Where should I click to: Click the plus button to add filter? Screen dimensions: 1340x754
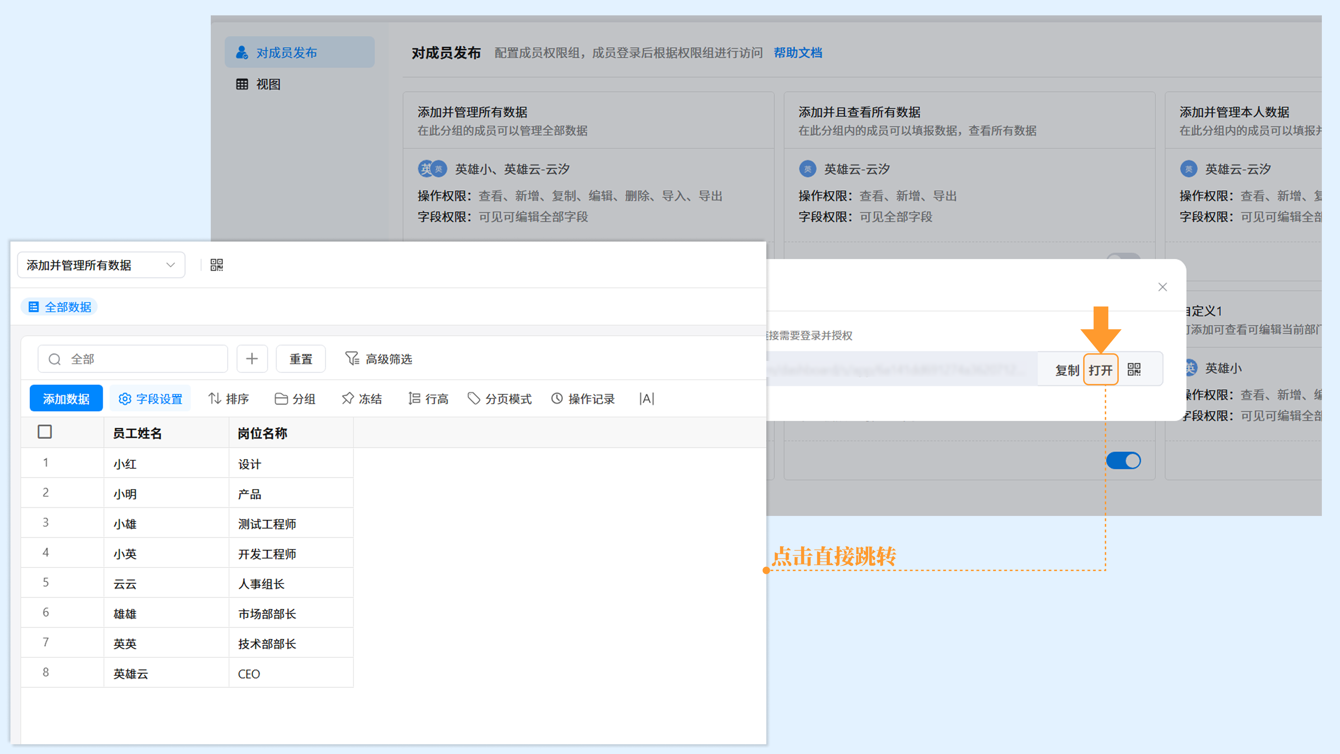(x=252, y=358)
